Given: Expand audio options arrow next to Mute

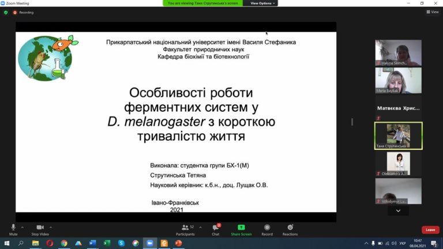Looking at the screenshot, I should click(x=22, y=227).
